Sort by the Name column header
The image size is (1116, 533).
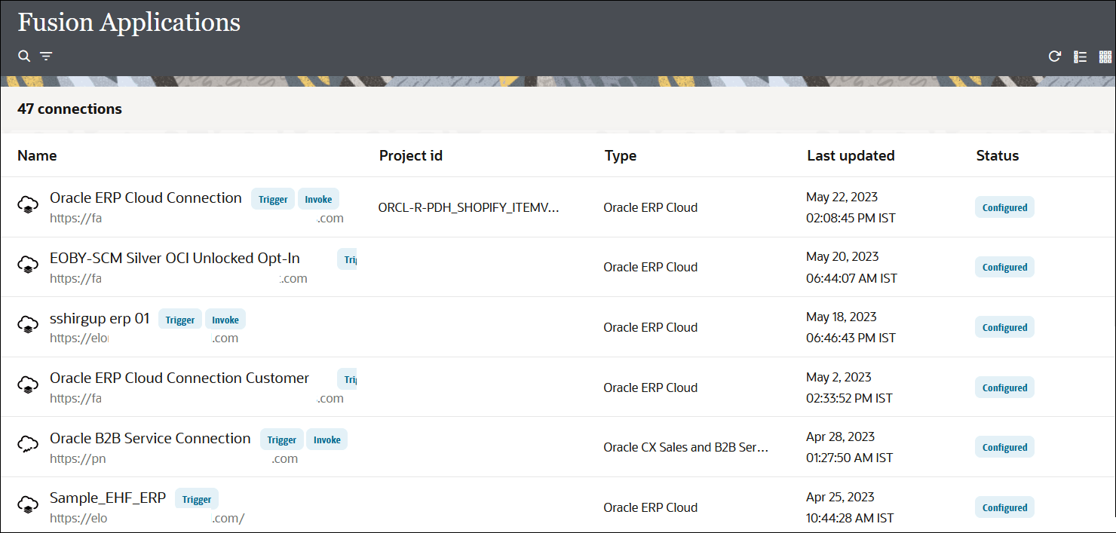pos(37,155)
